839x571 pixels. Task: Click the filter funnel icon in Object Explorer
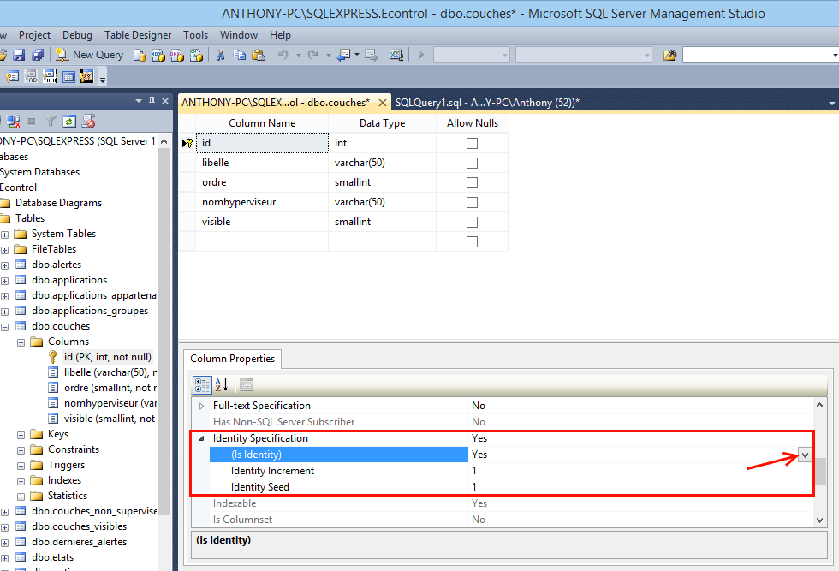point(51,122)
